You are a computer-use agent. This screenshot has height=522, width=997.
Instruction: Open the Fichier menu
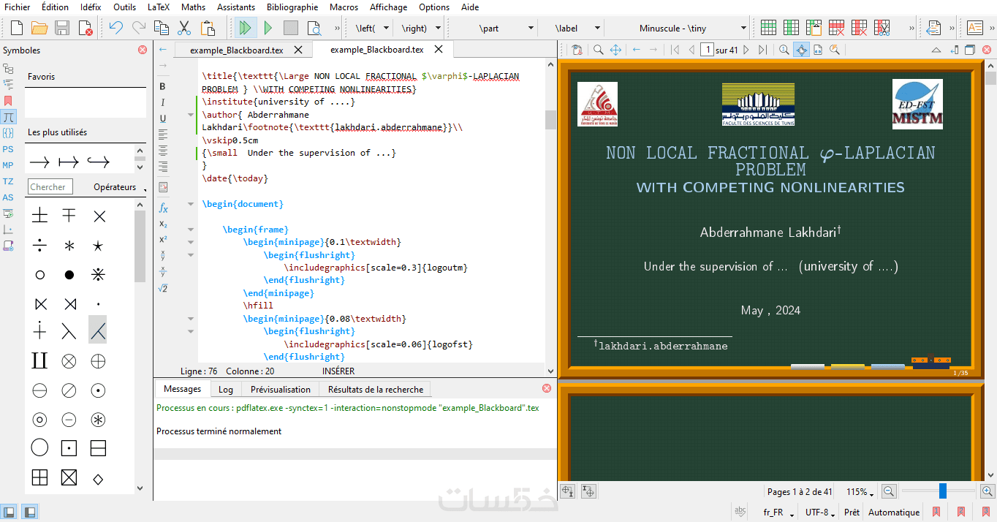click(x=18, y=7)
